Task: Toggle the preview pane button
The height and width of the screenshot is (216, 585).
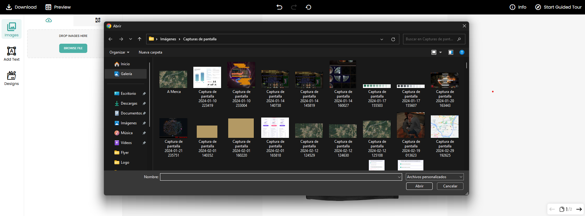Action: 451,52
